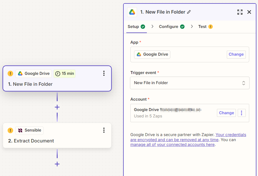258x176 pixels.
Task: Add a step between step 1 and step 2
Action: [57, 107]
